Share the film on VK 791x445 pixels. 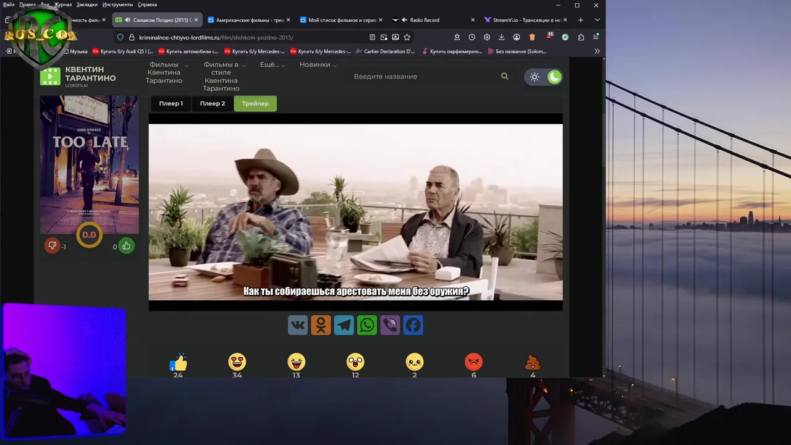tap(298, 325)
